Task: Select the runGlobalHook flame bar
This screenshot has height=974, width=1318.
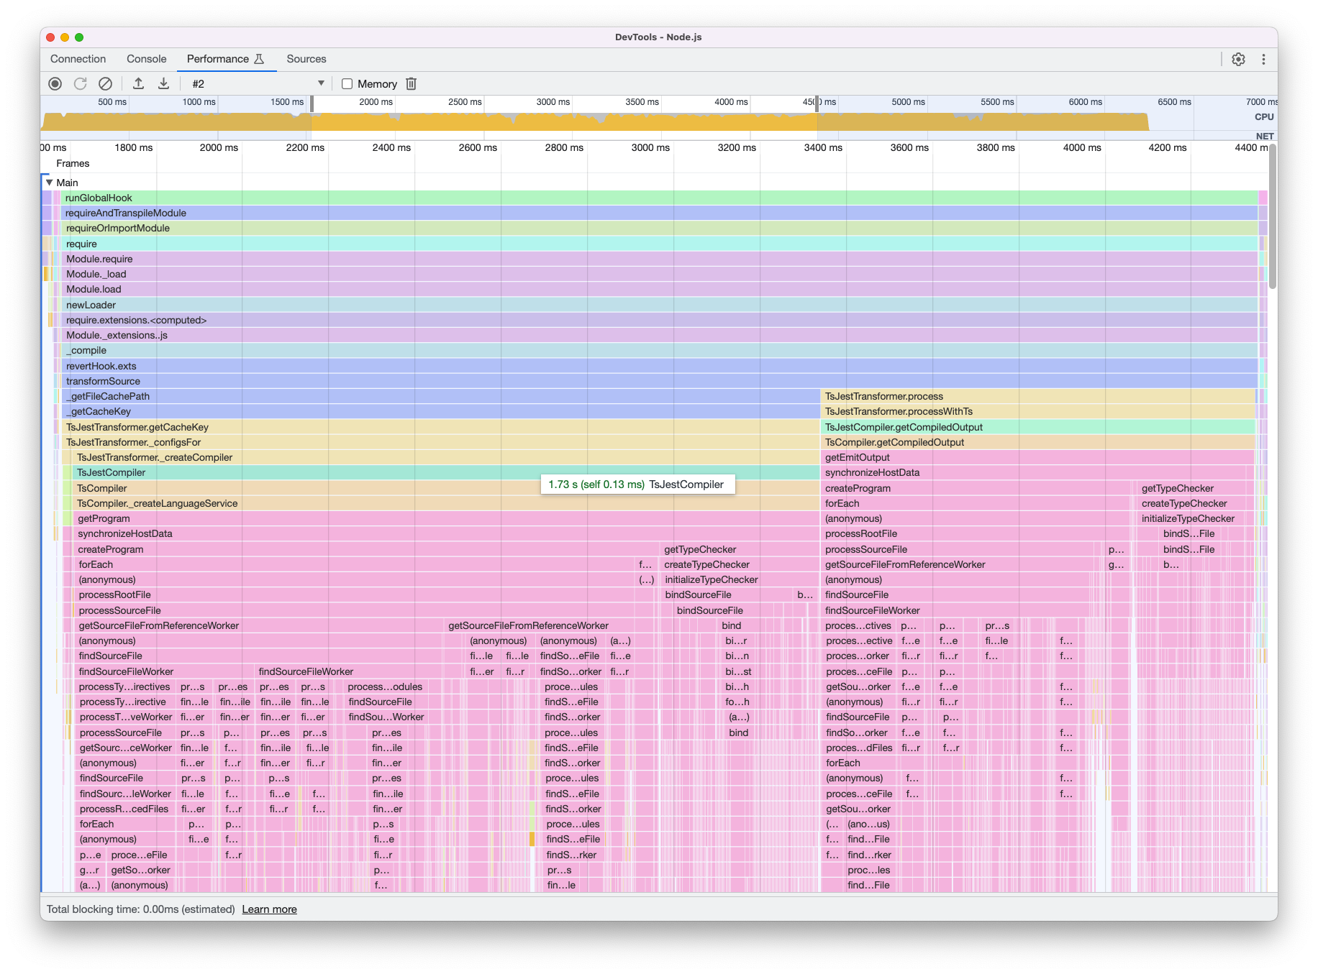Action: (659, 198)
